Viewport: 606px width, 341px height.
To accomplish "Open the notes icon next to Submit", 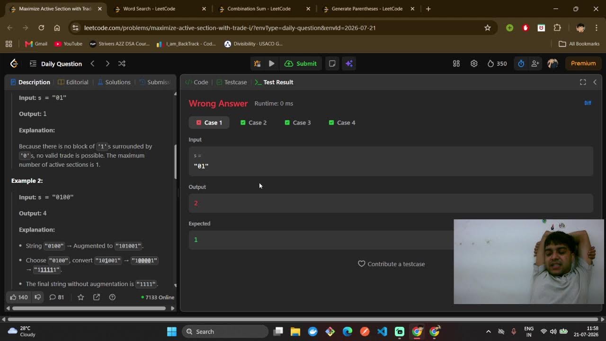I will pos(332,63).
